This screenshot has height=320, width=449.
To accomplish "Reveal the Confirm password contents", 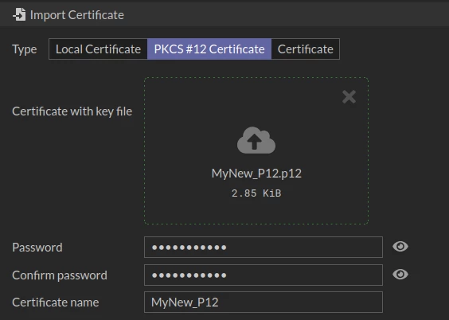I will coord(400,274).
